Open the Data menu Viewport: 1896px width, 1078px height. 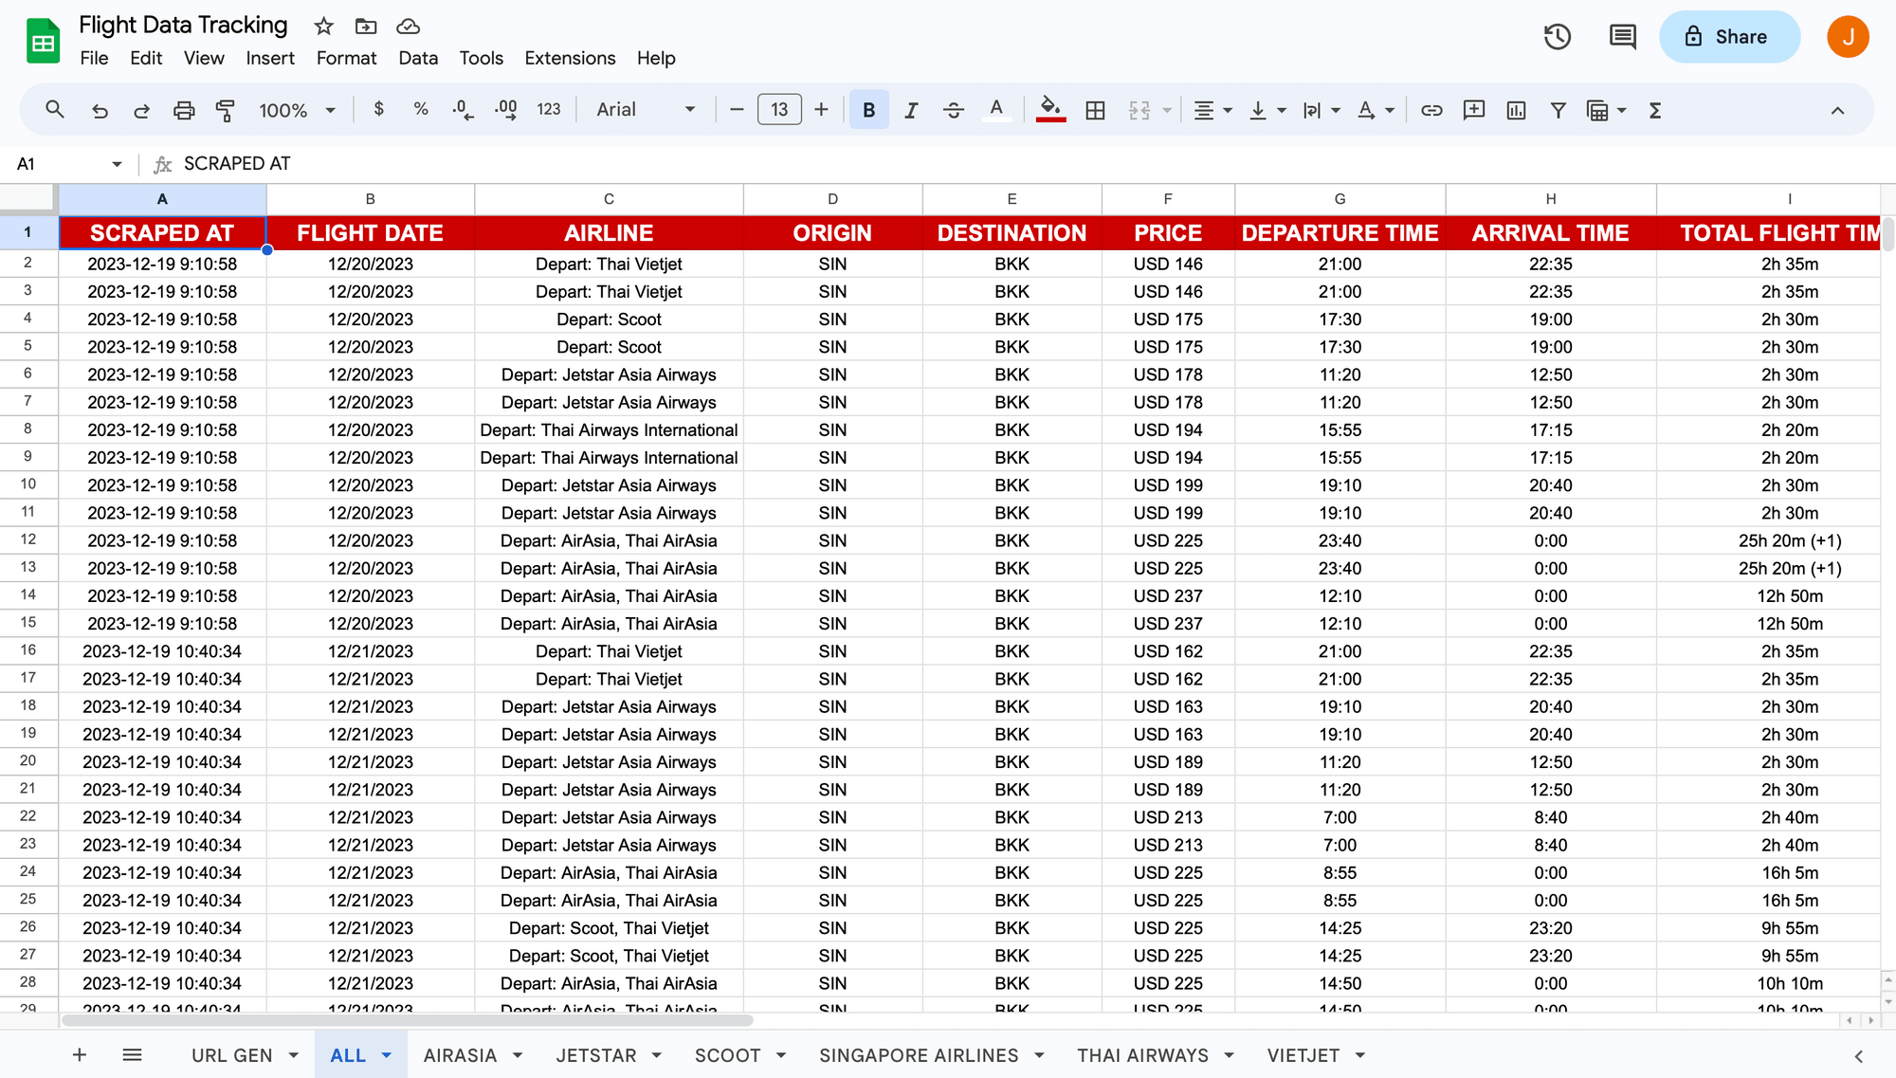tap(417, 58)
